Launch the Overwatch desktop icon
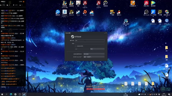This screenshot has height=96, width=172. pos(105,3)
